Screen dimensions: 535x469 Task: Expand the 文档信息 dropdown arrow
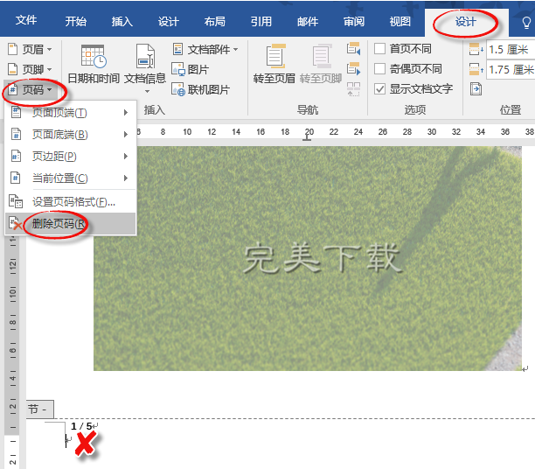(x=147, y=91)
